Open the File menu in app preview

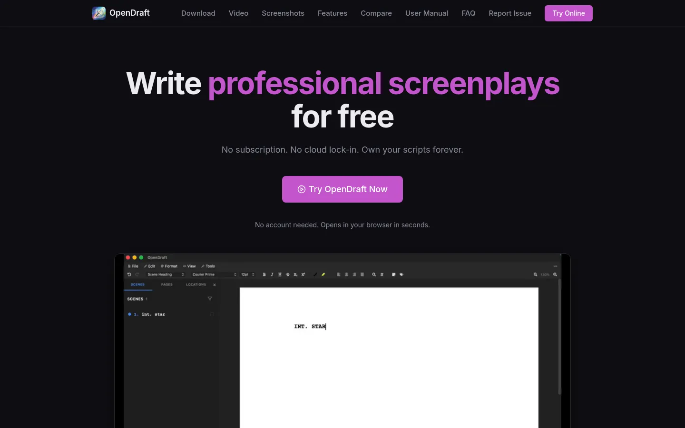tap(134, 266)
